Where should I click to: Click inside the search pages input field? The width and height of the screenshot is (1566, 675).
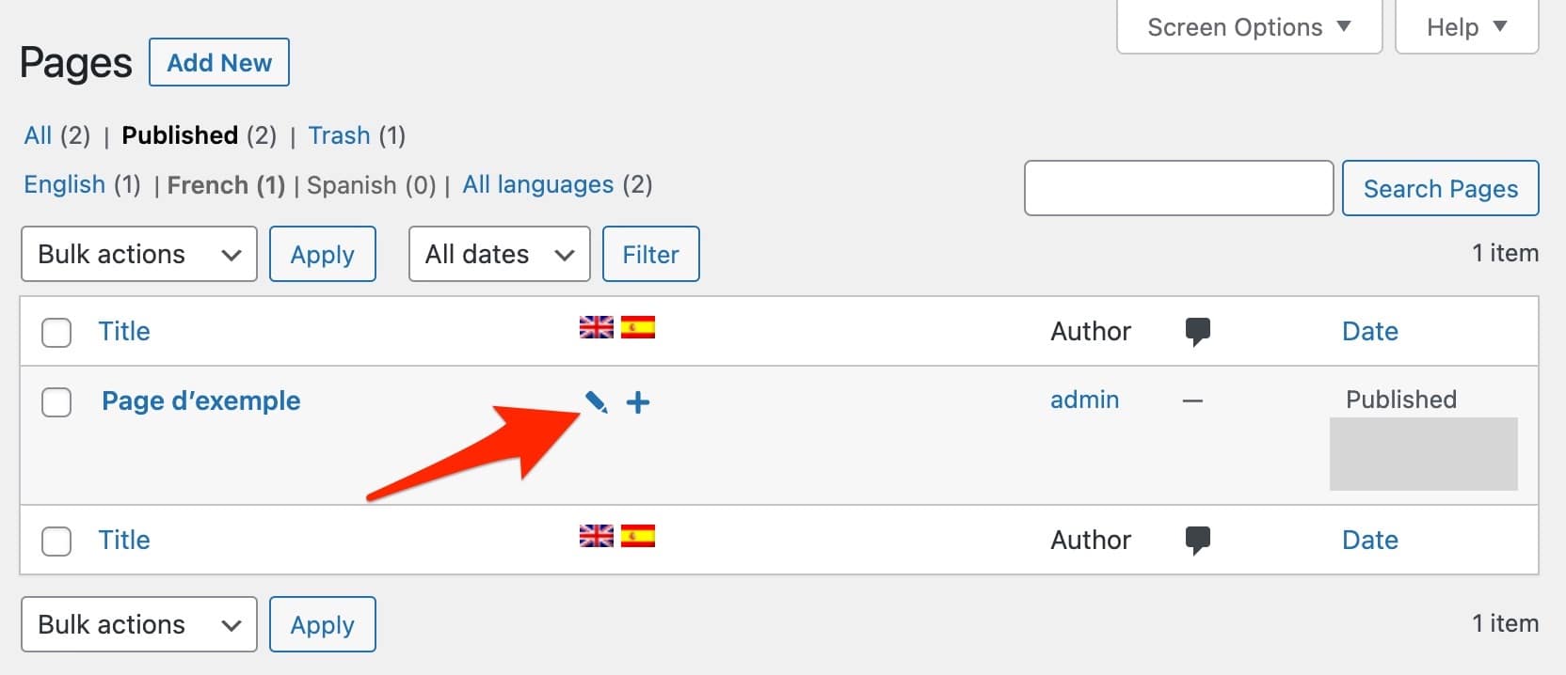pos(1177,188)
